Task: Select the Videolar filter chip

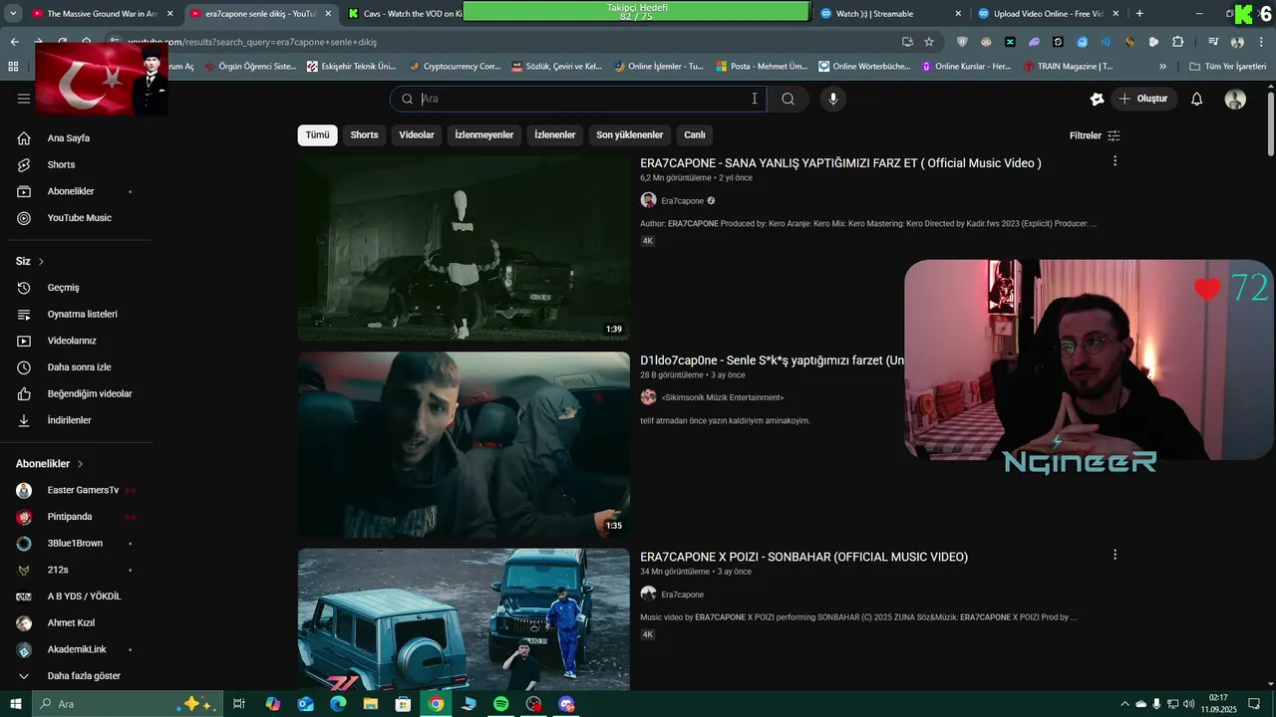Action: click(x=417, y=135)
